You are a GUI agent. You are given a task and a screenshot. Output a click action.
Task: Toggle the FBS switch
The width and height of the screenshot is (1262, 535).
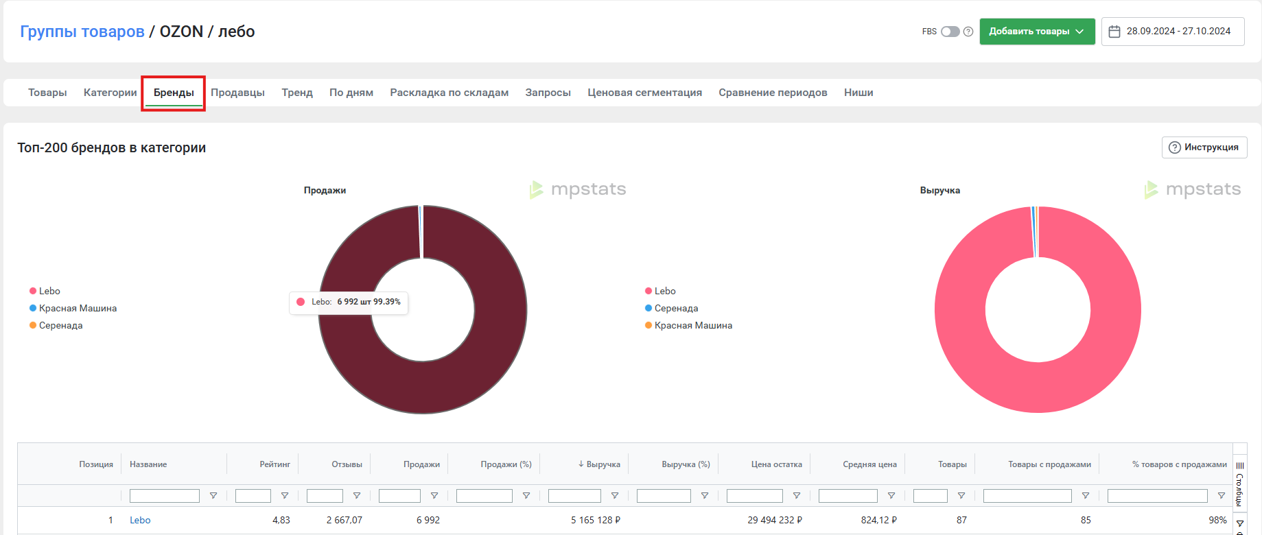point(950,32)
